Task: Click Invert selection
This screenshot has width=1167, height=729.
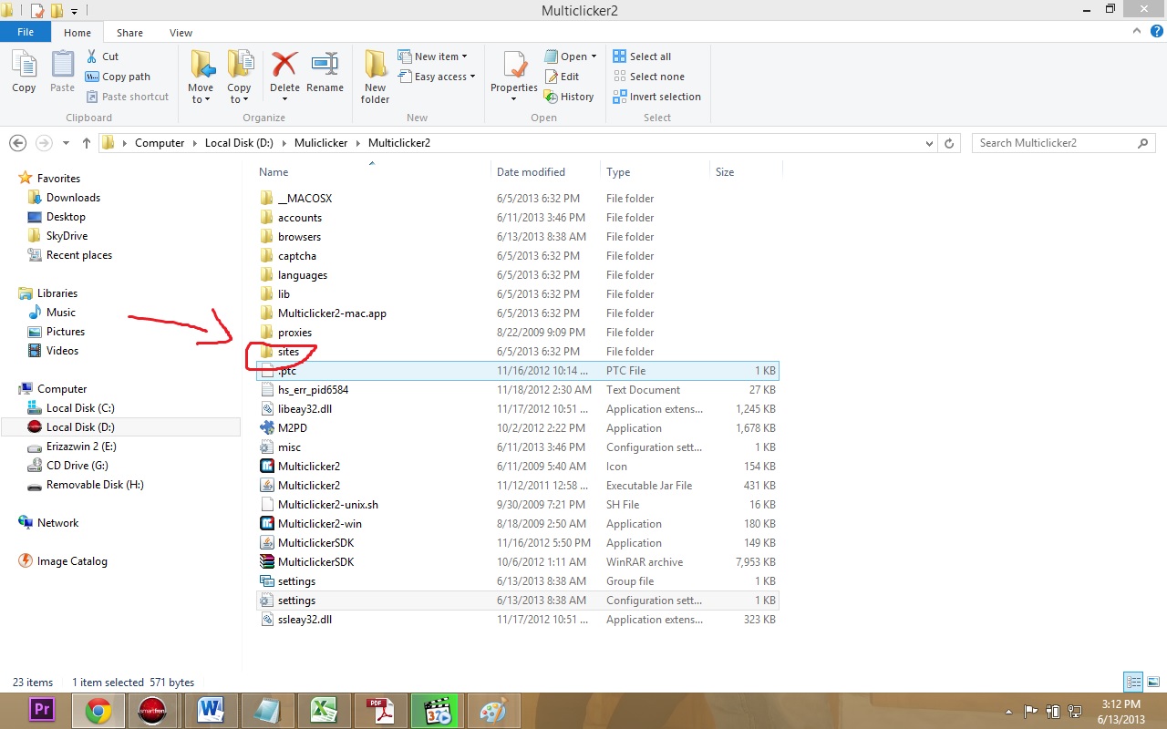Action: 657,96
